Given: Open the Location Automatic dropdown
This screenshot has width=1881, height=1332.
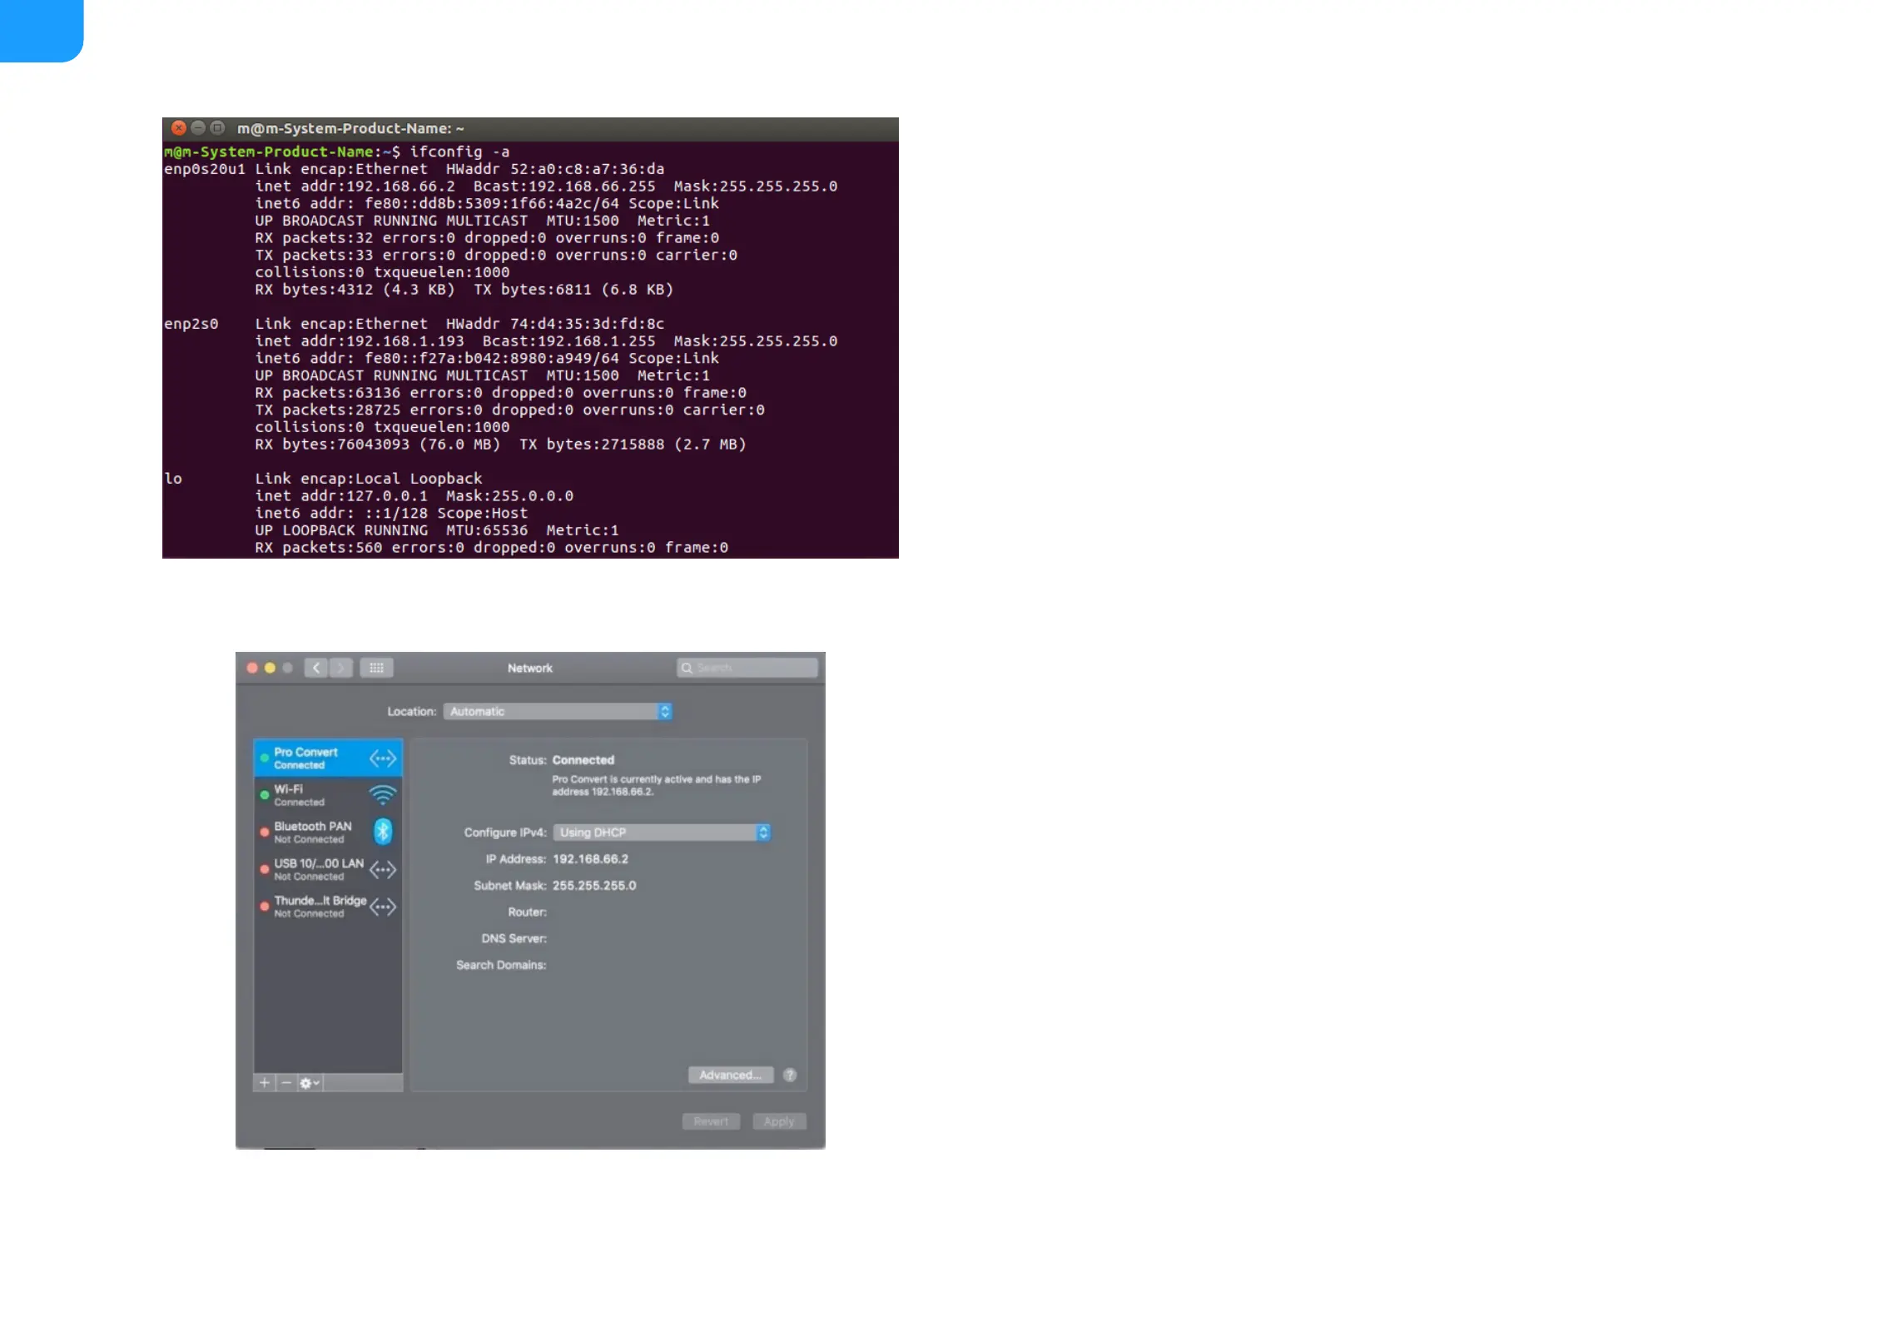Looking at the screenshot, I should (x=558, y=711).
